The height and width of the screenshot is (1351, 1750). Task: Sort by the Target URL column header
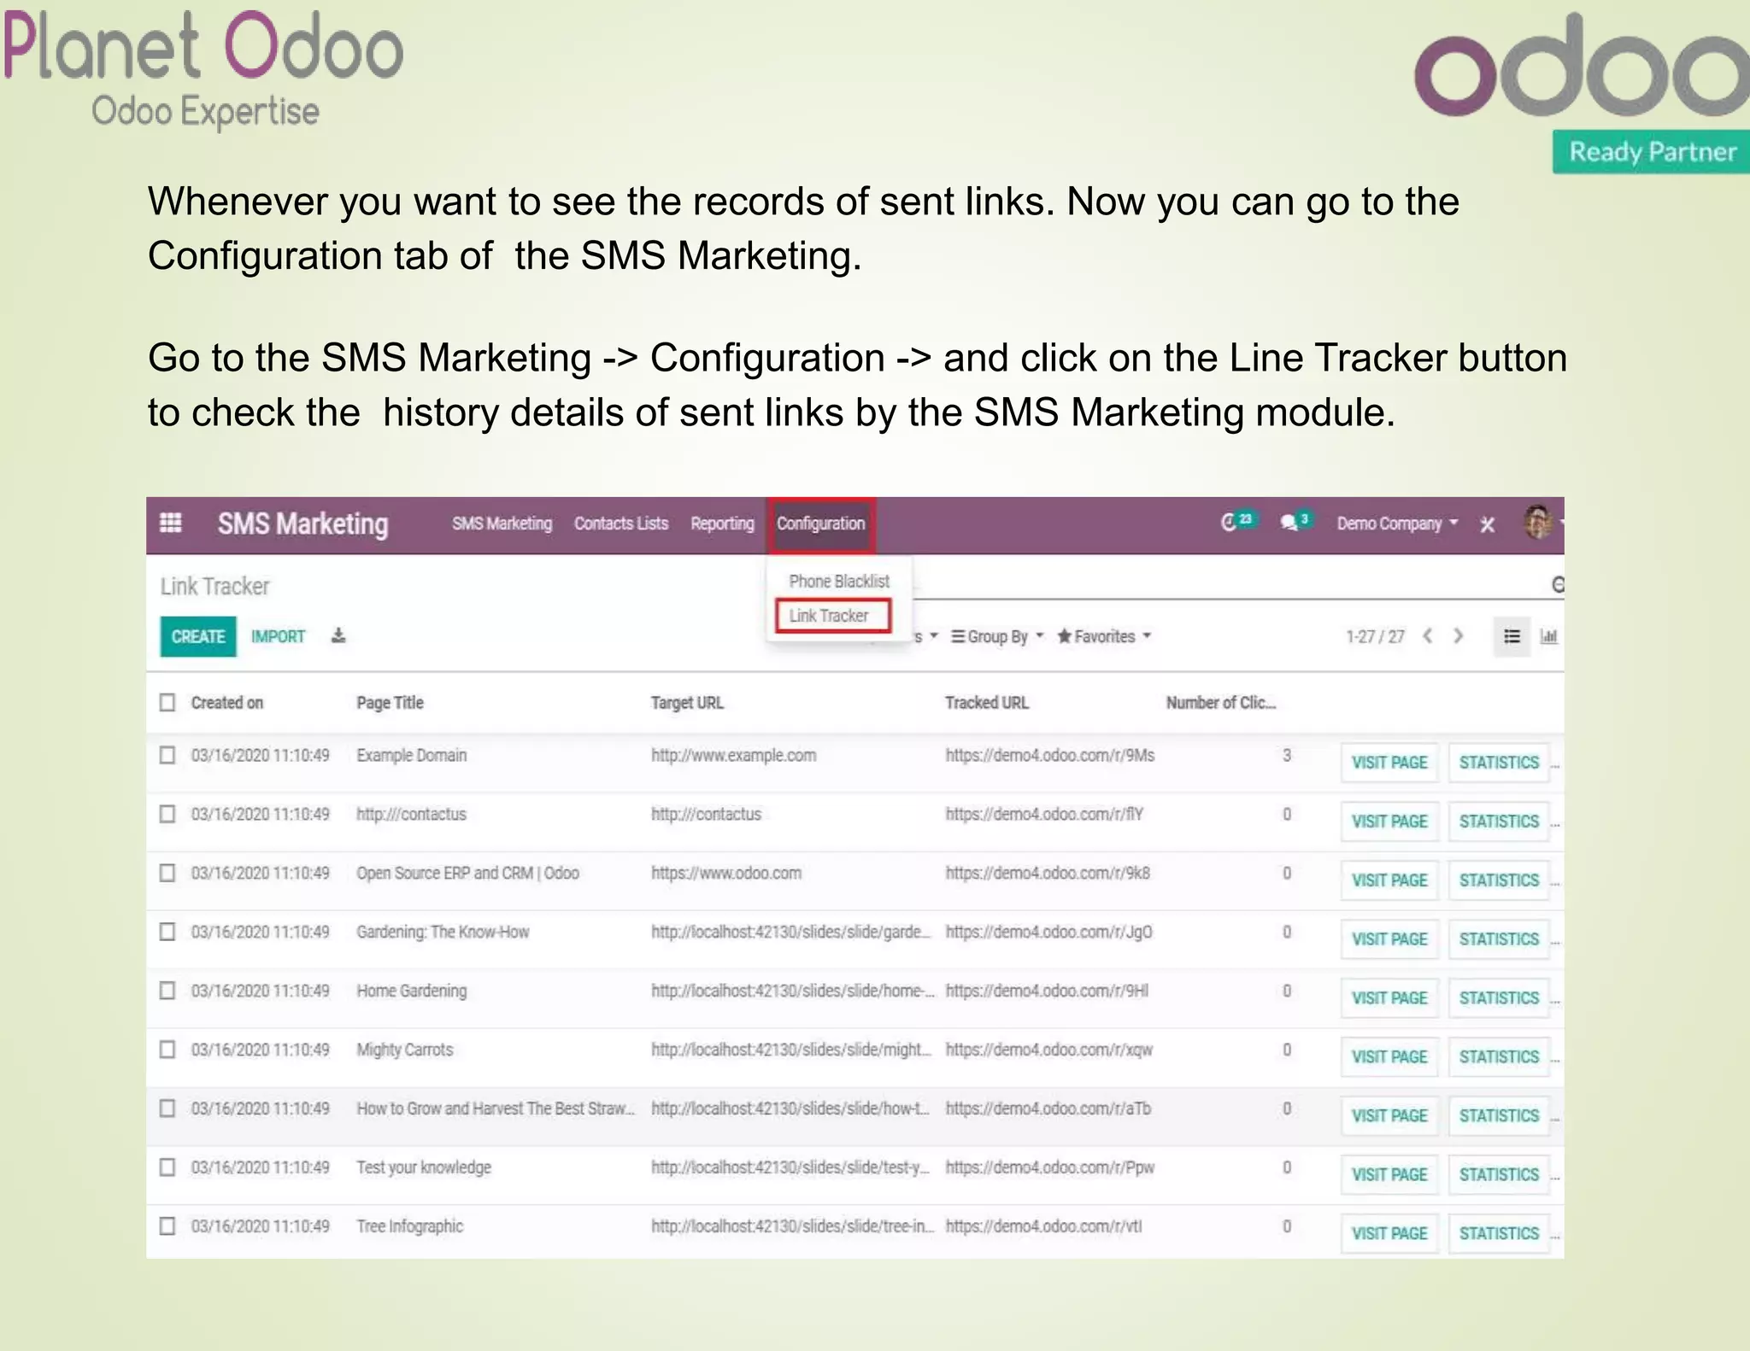(687, 702)
